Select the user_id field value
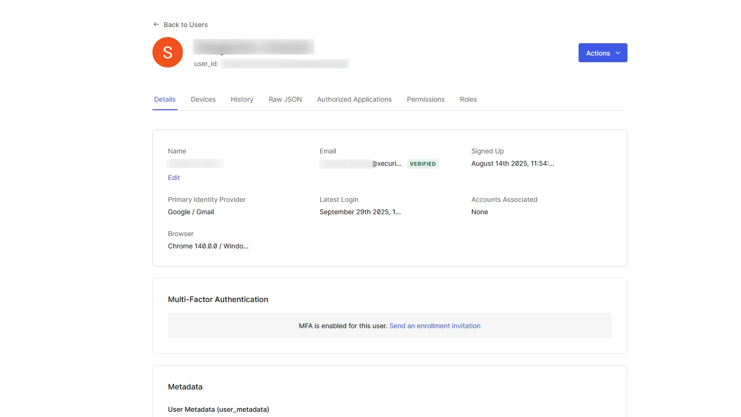The height and width of the screenshot is (417, 741). pyautogui.click(x=284, y=63)
